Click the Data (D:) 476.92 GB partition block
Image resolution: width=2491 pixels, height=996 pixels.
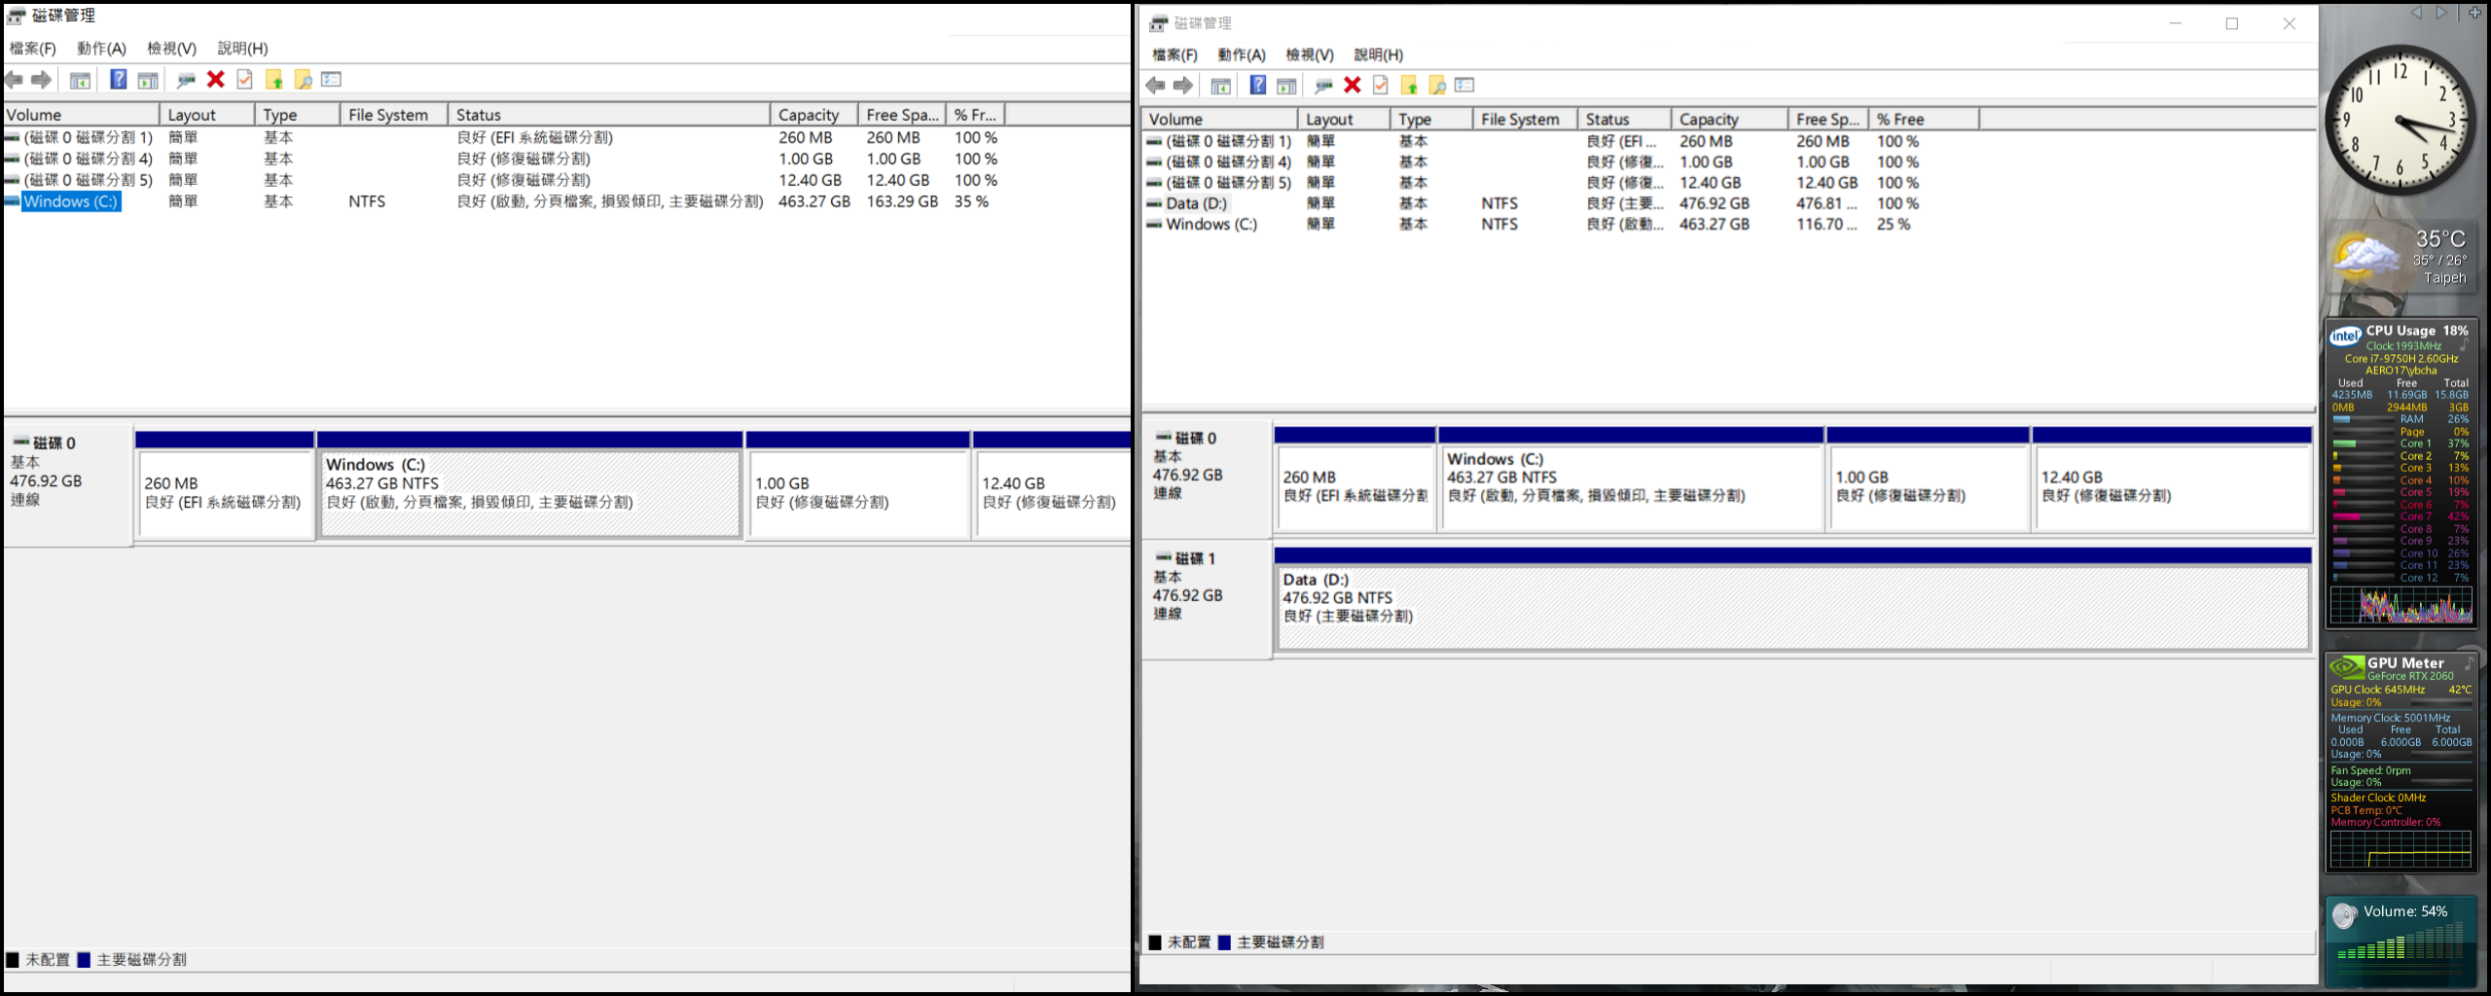1790,608
